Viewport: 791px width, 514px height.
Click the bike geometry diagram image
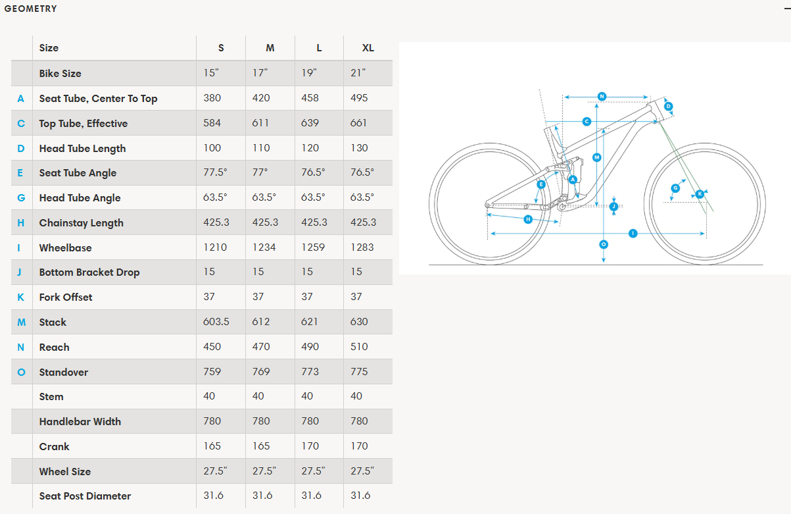click(594, 158)
